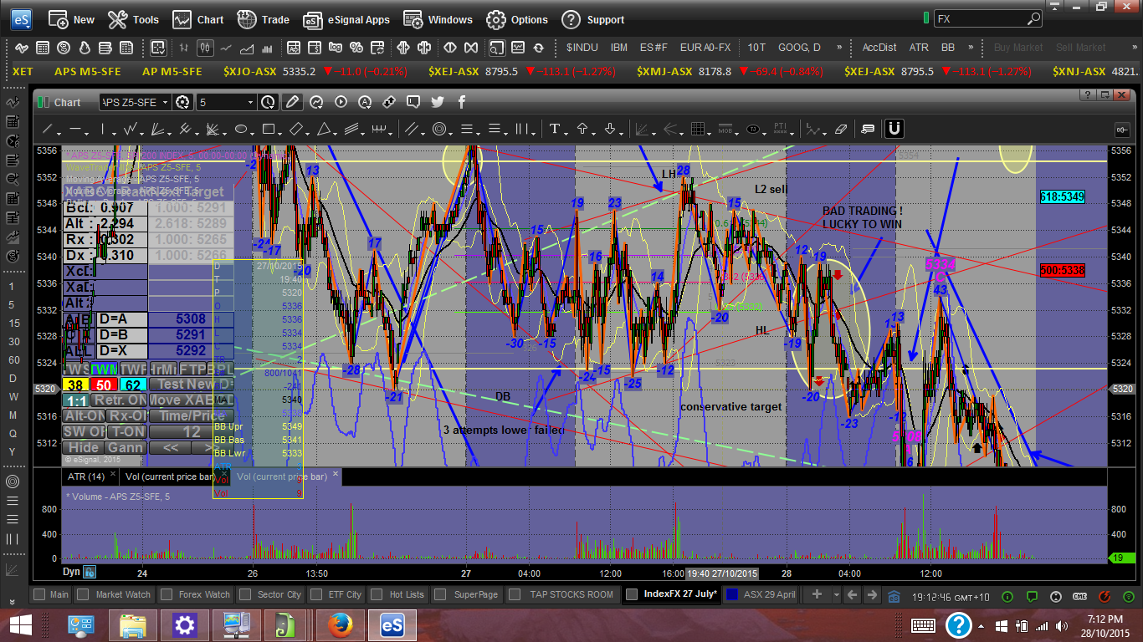Share chart on Facebook
1143x642 pixels.
461,102
